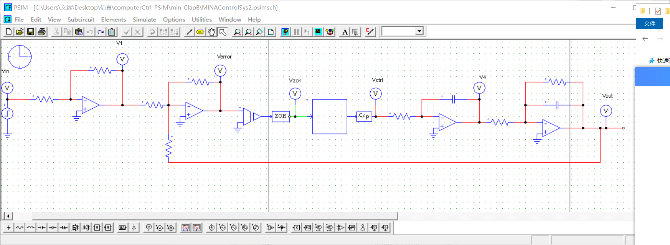Viewport: 670px width, 245px height.
Task: Select the Wire drawing pencil tool
Action: (189, 32)
